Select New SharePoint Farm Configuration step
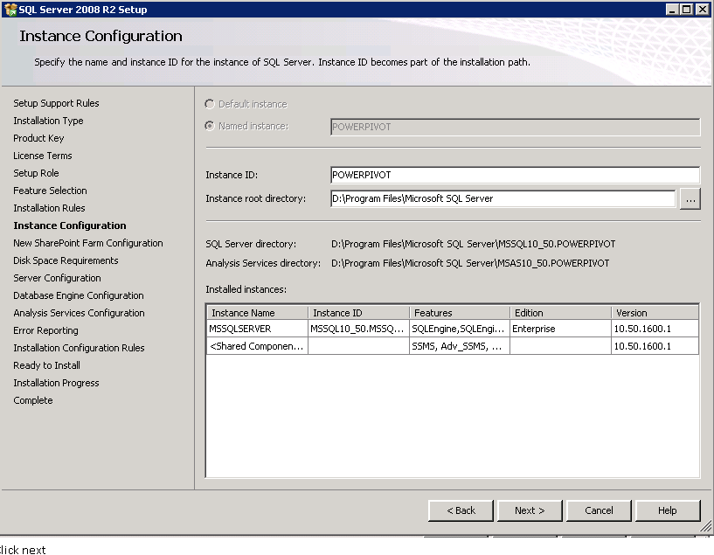 point(88,243)
